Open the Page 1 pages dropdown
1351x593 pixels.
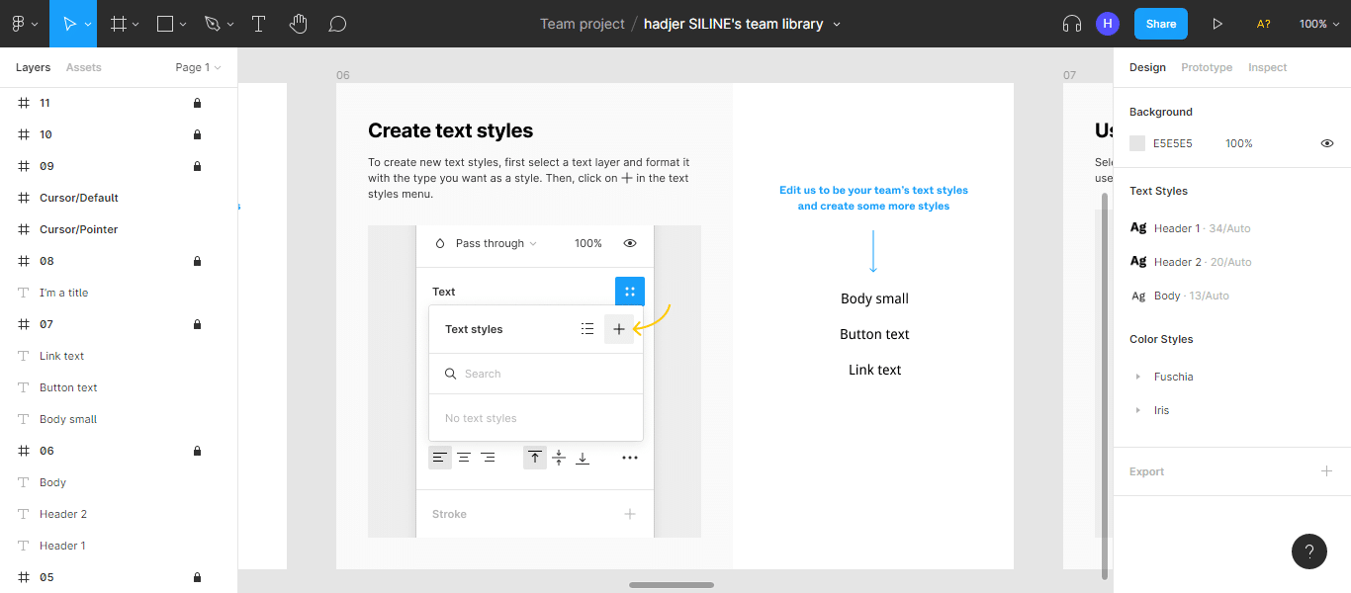198,67
